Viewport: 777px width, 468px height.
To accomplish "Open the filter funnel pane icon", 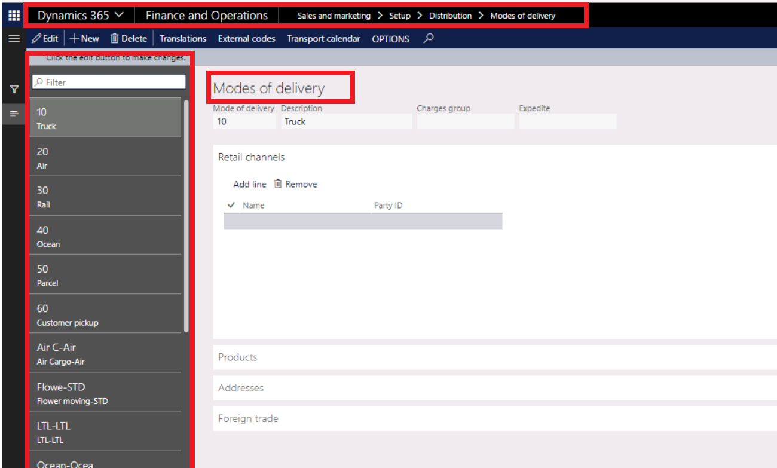I will [x=14, y=89].
